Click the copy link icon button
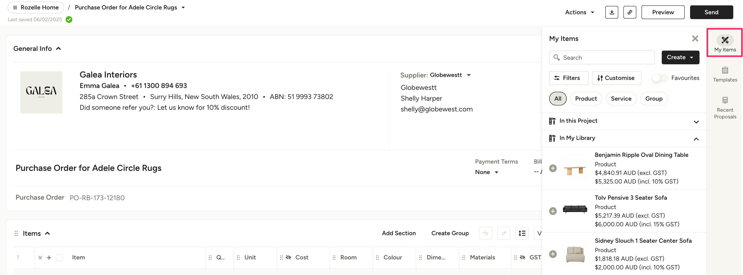This screenshot has width=743, height=275. click(629, 12)
